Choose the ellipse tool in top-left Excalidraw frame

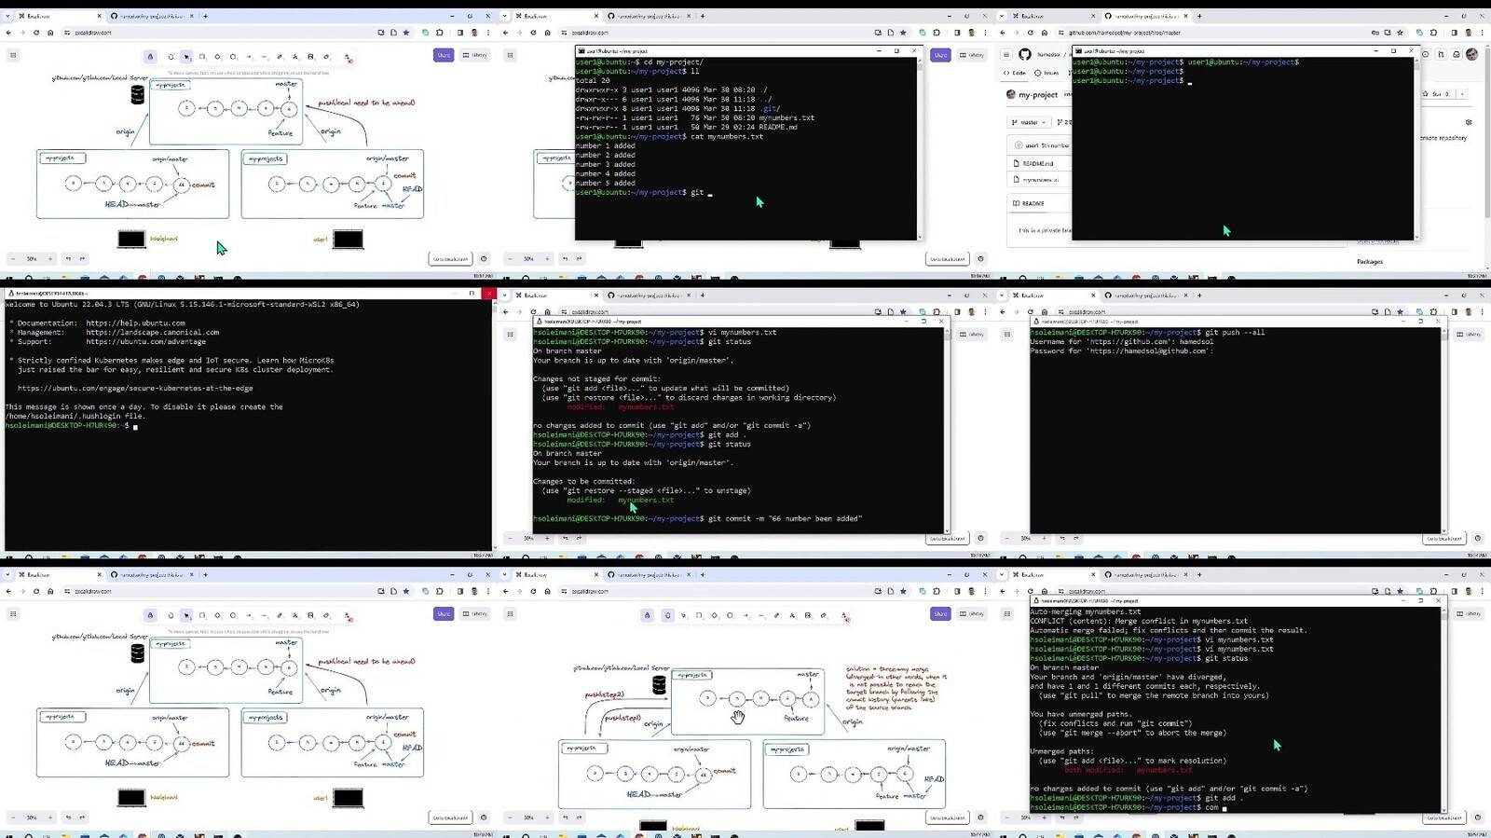233,57
